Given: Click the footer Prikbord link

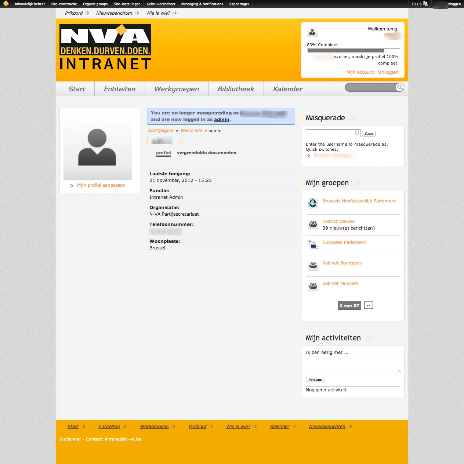Looking at the screenshot, I should click(x=197, y=427).
